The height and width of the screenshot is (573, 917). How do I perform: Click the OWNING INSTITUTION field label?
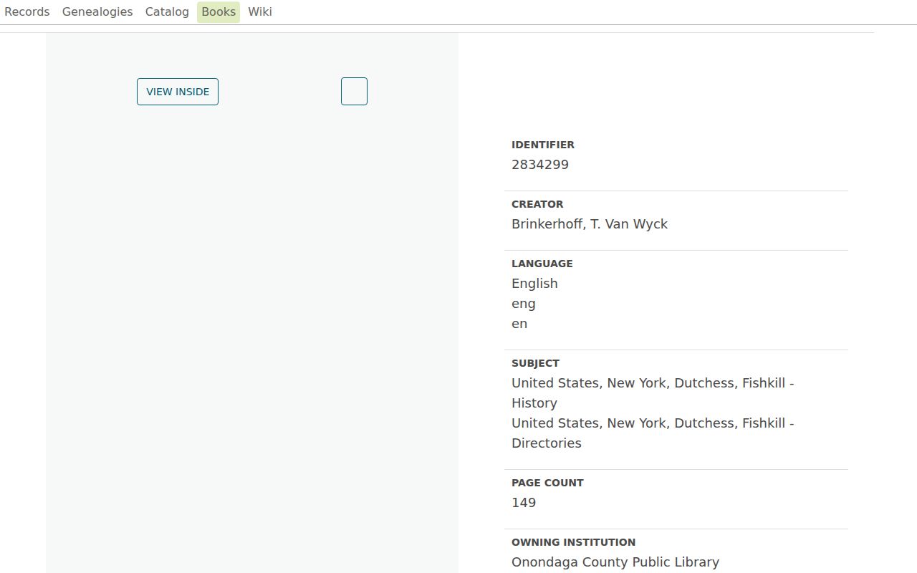coord(573,542)
